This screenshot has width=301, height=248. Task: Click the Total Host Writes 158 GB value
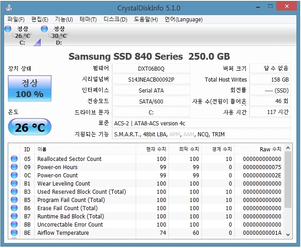[270, 79]
